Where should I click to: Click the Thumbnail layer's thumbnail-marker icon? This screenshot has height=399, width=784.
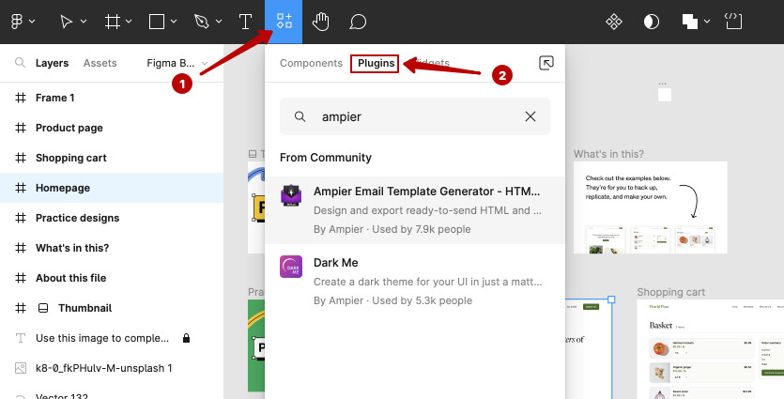[x=43, y=308]
